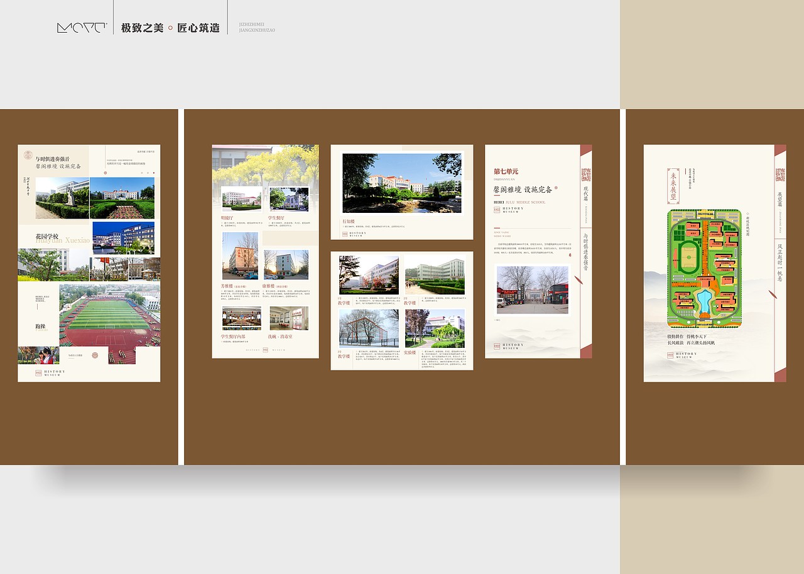Click the 康雅楼 caption
804x574 pixels.
268,286
